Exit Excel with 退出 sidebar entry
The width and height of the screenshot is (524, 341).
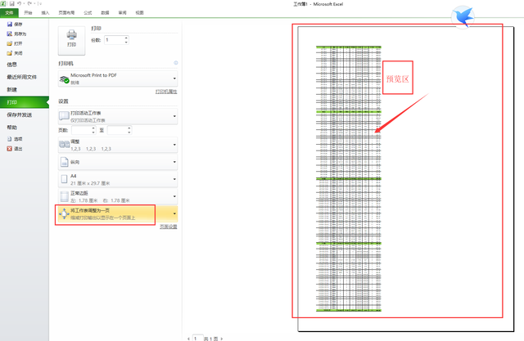pos(15,149)
